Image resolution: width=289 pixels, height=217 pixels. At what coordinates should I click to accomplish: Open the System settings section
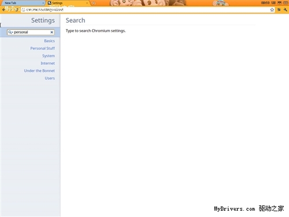click(49, 56)
